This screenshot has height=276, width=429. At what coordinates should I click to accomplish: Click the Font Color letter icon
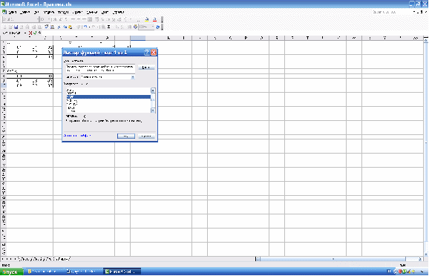[x=155, y=19]
